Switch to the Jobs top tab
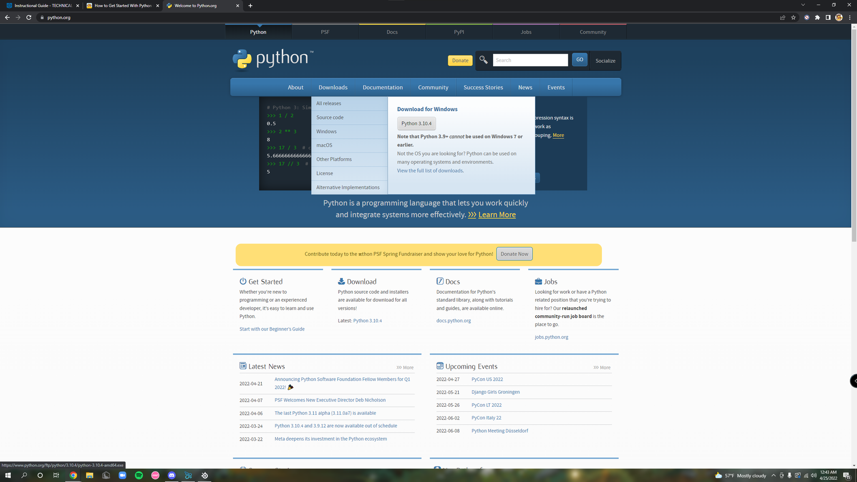The width and height of the screenshot is (857, 482). 526,32
